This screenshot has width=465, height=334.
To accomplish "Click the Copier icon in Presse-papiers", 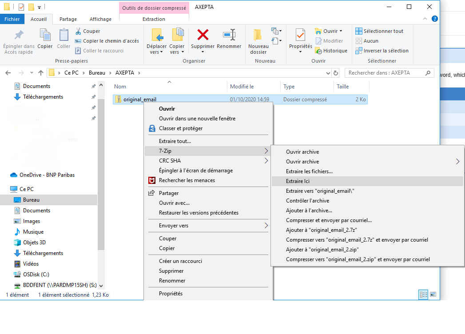I will coord(45,35).
